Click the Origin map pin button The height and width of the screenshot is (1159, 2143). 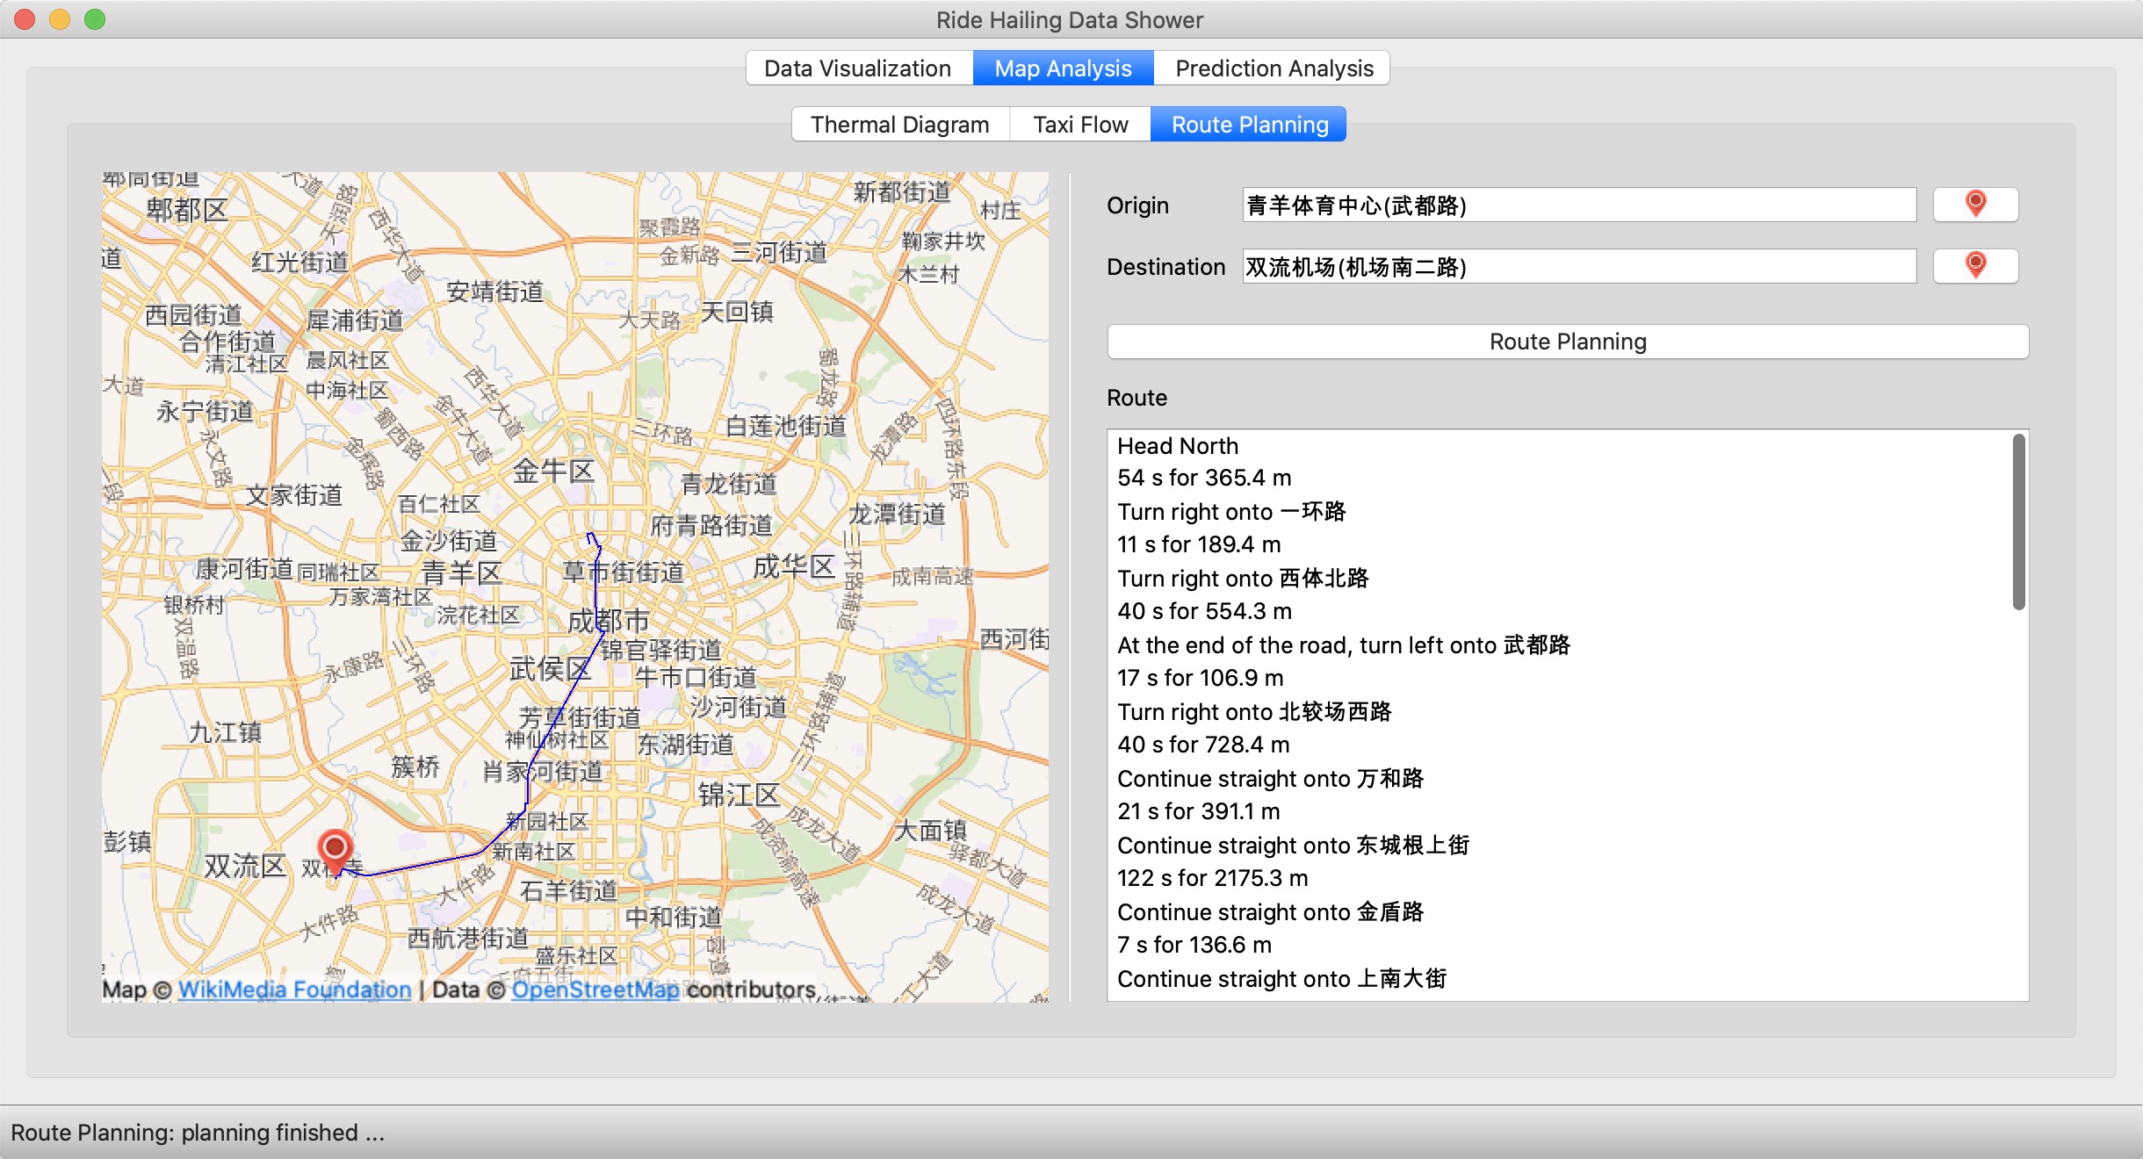tap(1975, 205)
